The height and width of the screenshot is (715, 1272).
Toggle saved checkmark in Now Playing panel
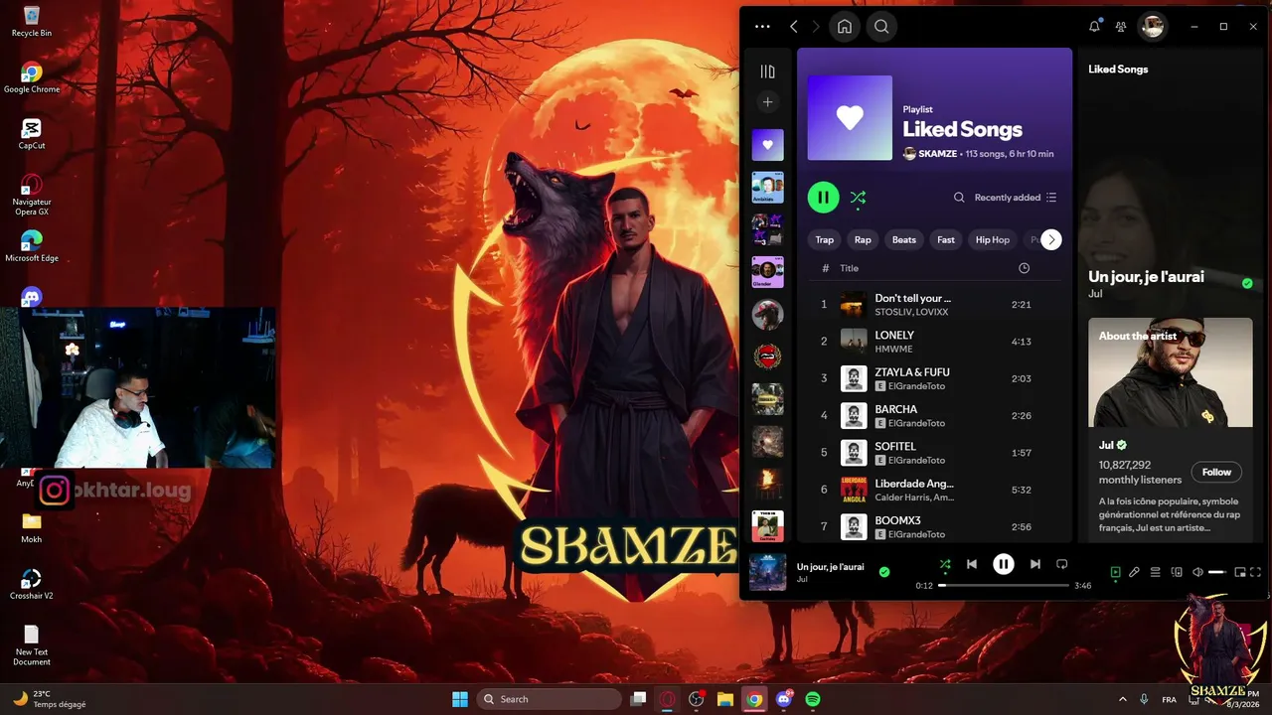[1247, 283]
